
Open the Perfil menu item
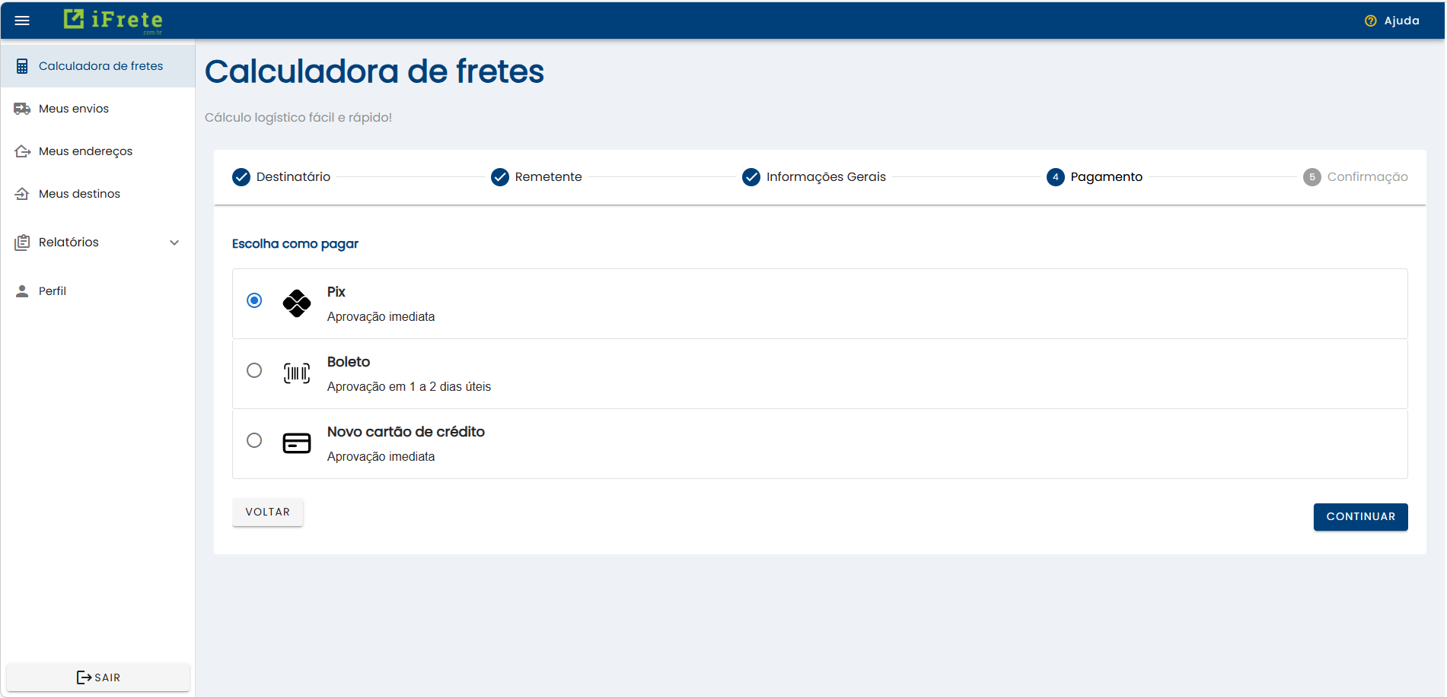[53, 291]
